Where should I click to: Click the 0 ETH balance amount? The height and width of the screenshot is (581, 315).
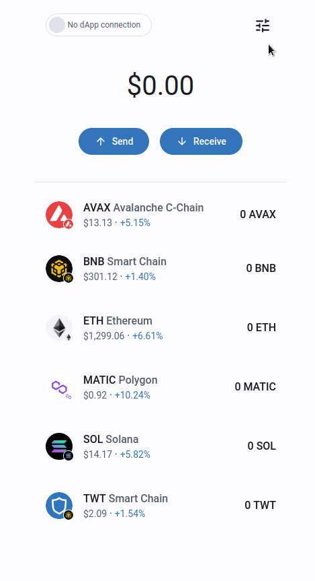pyautogui.click(x=261, y=328)
